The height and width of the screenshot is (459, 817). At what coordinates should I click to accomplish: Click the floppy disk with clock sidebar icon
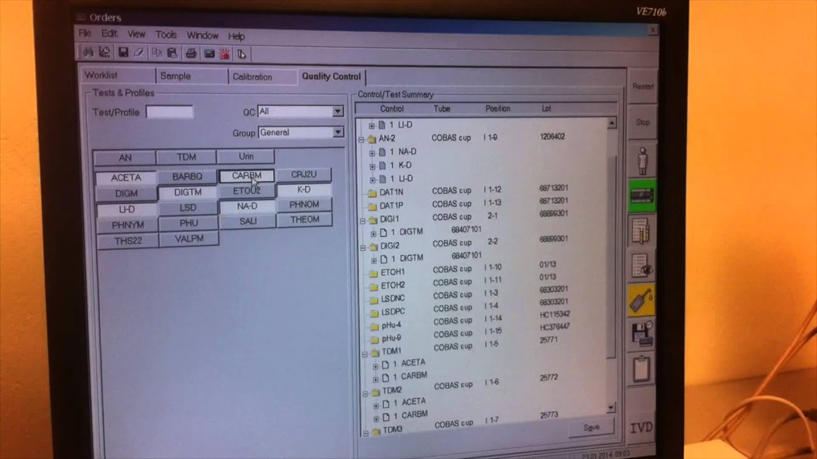pyautogui.click(x=641, y=333)
